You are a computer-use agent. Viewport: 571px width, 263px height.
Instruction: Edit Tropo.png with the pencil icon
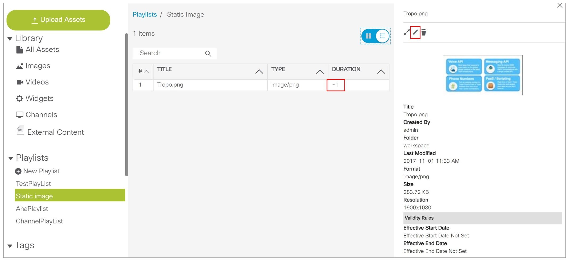pos(415,33)
